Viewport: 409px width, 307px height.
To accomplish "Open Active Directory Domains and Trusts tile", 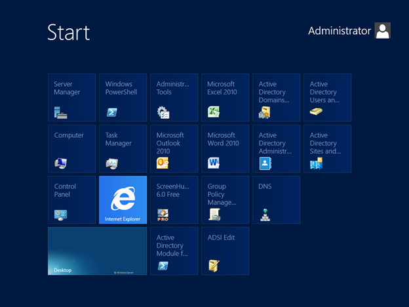I will point(276,98).
